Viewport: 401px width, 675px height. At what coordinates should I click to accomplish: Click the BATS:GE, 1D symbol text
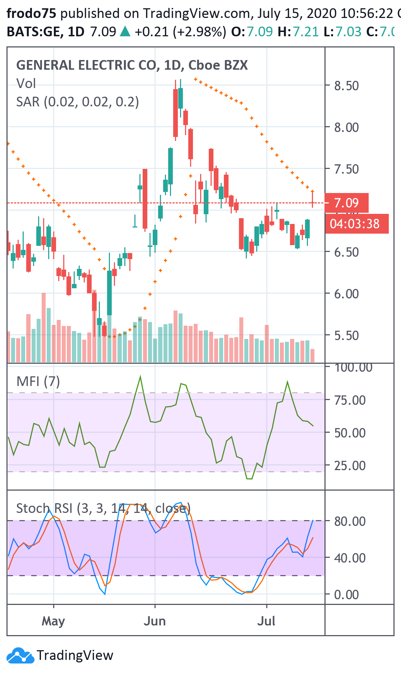click(x=46, y=32)
